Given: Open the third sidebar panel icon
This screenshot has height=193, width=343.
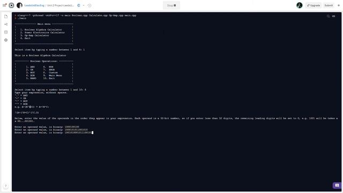Looking at the screenshot, I should pos(6,32).
